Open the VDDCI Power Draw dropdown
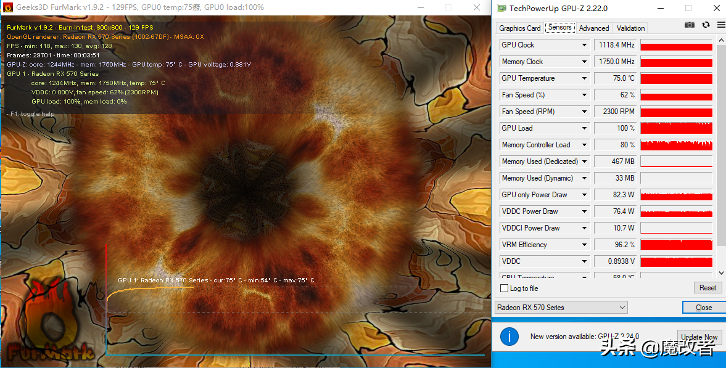Viewport: 726px width, 368px height. point(584,228)
